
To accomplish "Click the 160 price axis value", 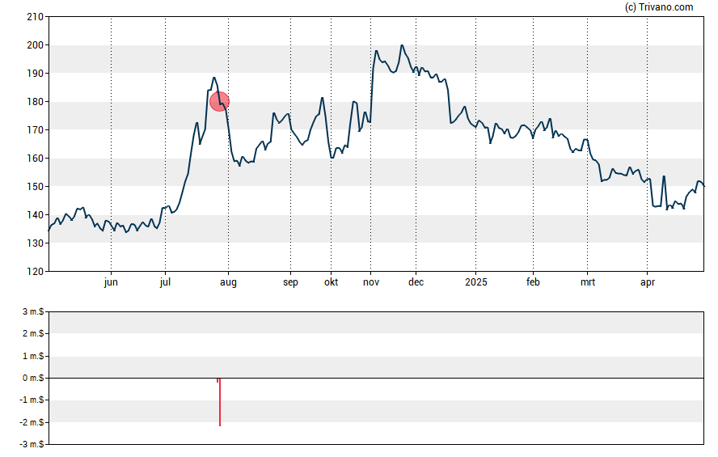I will pyautogui.click(x=36, y=159).
